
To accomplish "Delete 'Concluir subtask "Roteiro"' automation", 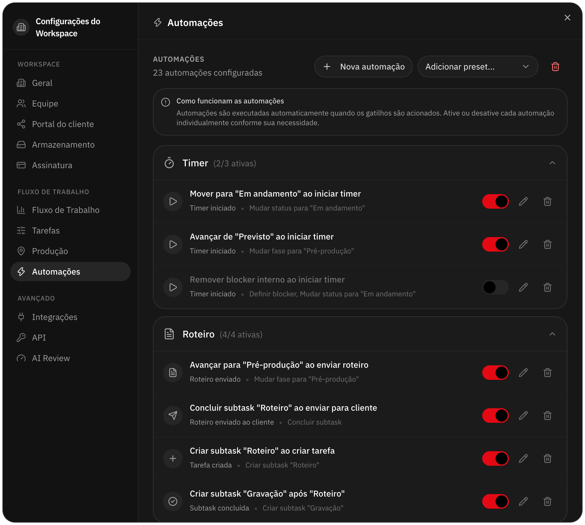I will tap(548, 416).
